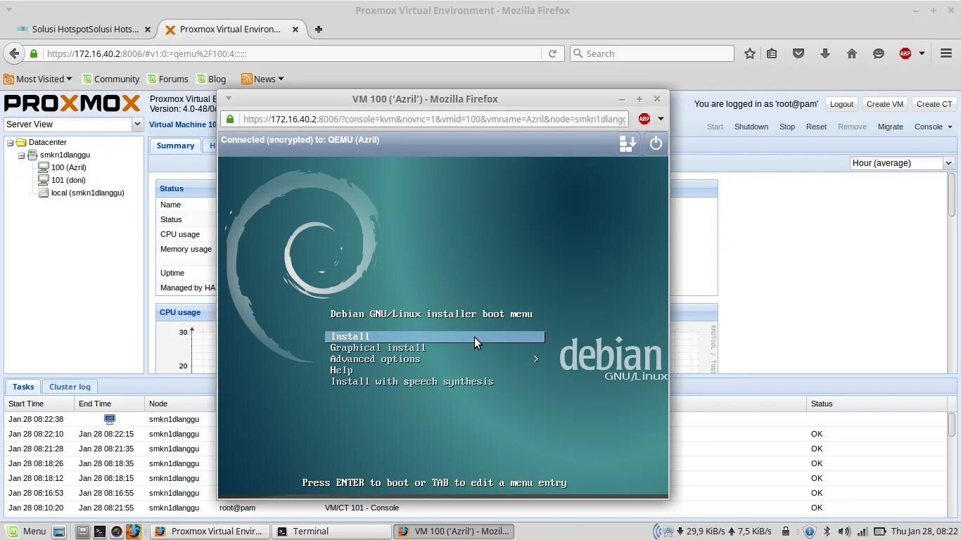Open Community bookmark
Image resolution: width=961 pixels, height=540 pixels.
coord(110,79)
